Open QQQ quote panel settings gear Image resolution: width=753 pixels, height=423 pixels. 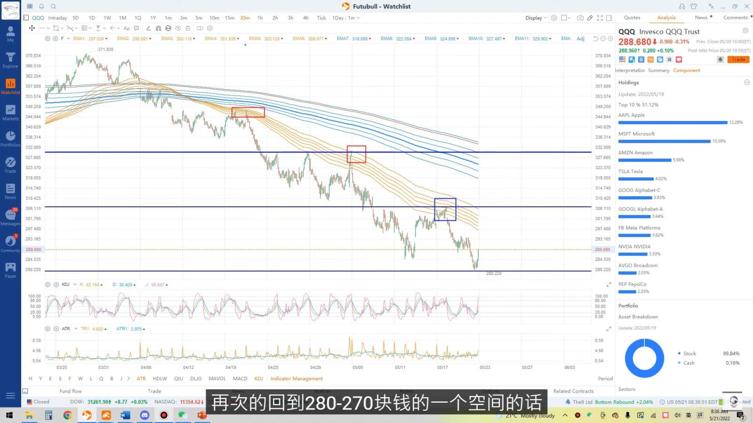pos(745,31)
